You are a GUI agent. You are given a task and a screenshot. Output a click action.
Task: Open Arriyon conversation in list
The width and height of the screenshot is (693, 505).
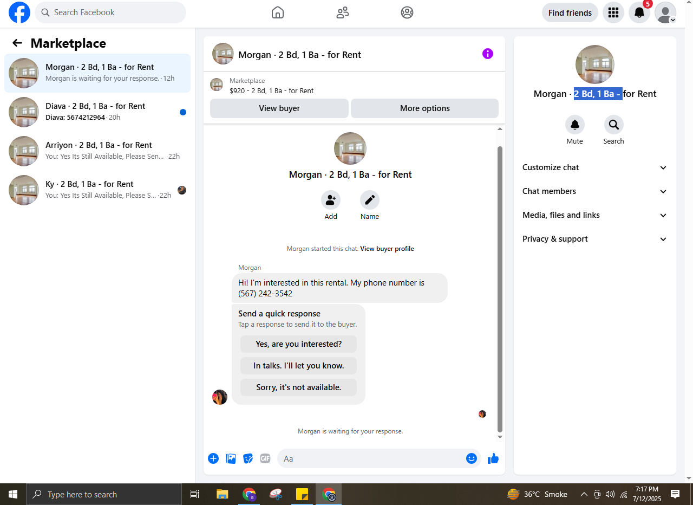pyautogui.click(x=97, y=151)
